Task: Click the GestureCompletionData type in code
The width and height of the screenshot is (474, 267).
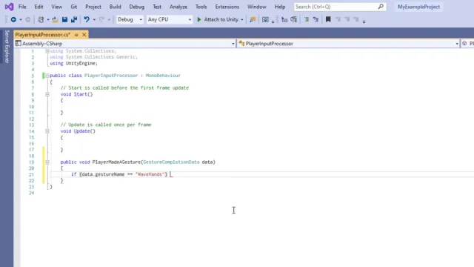Action: 171,162
